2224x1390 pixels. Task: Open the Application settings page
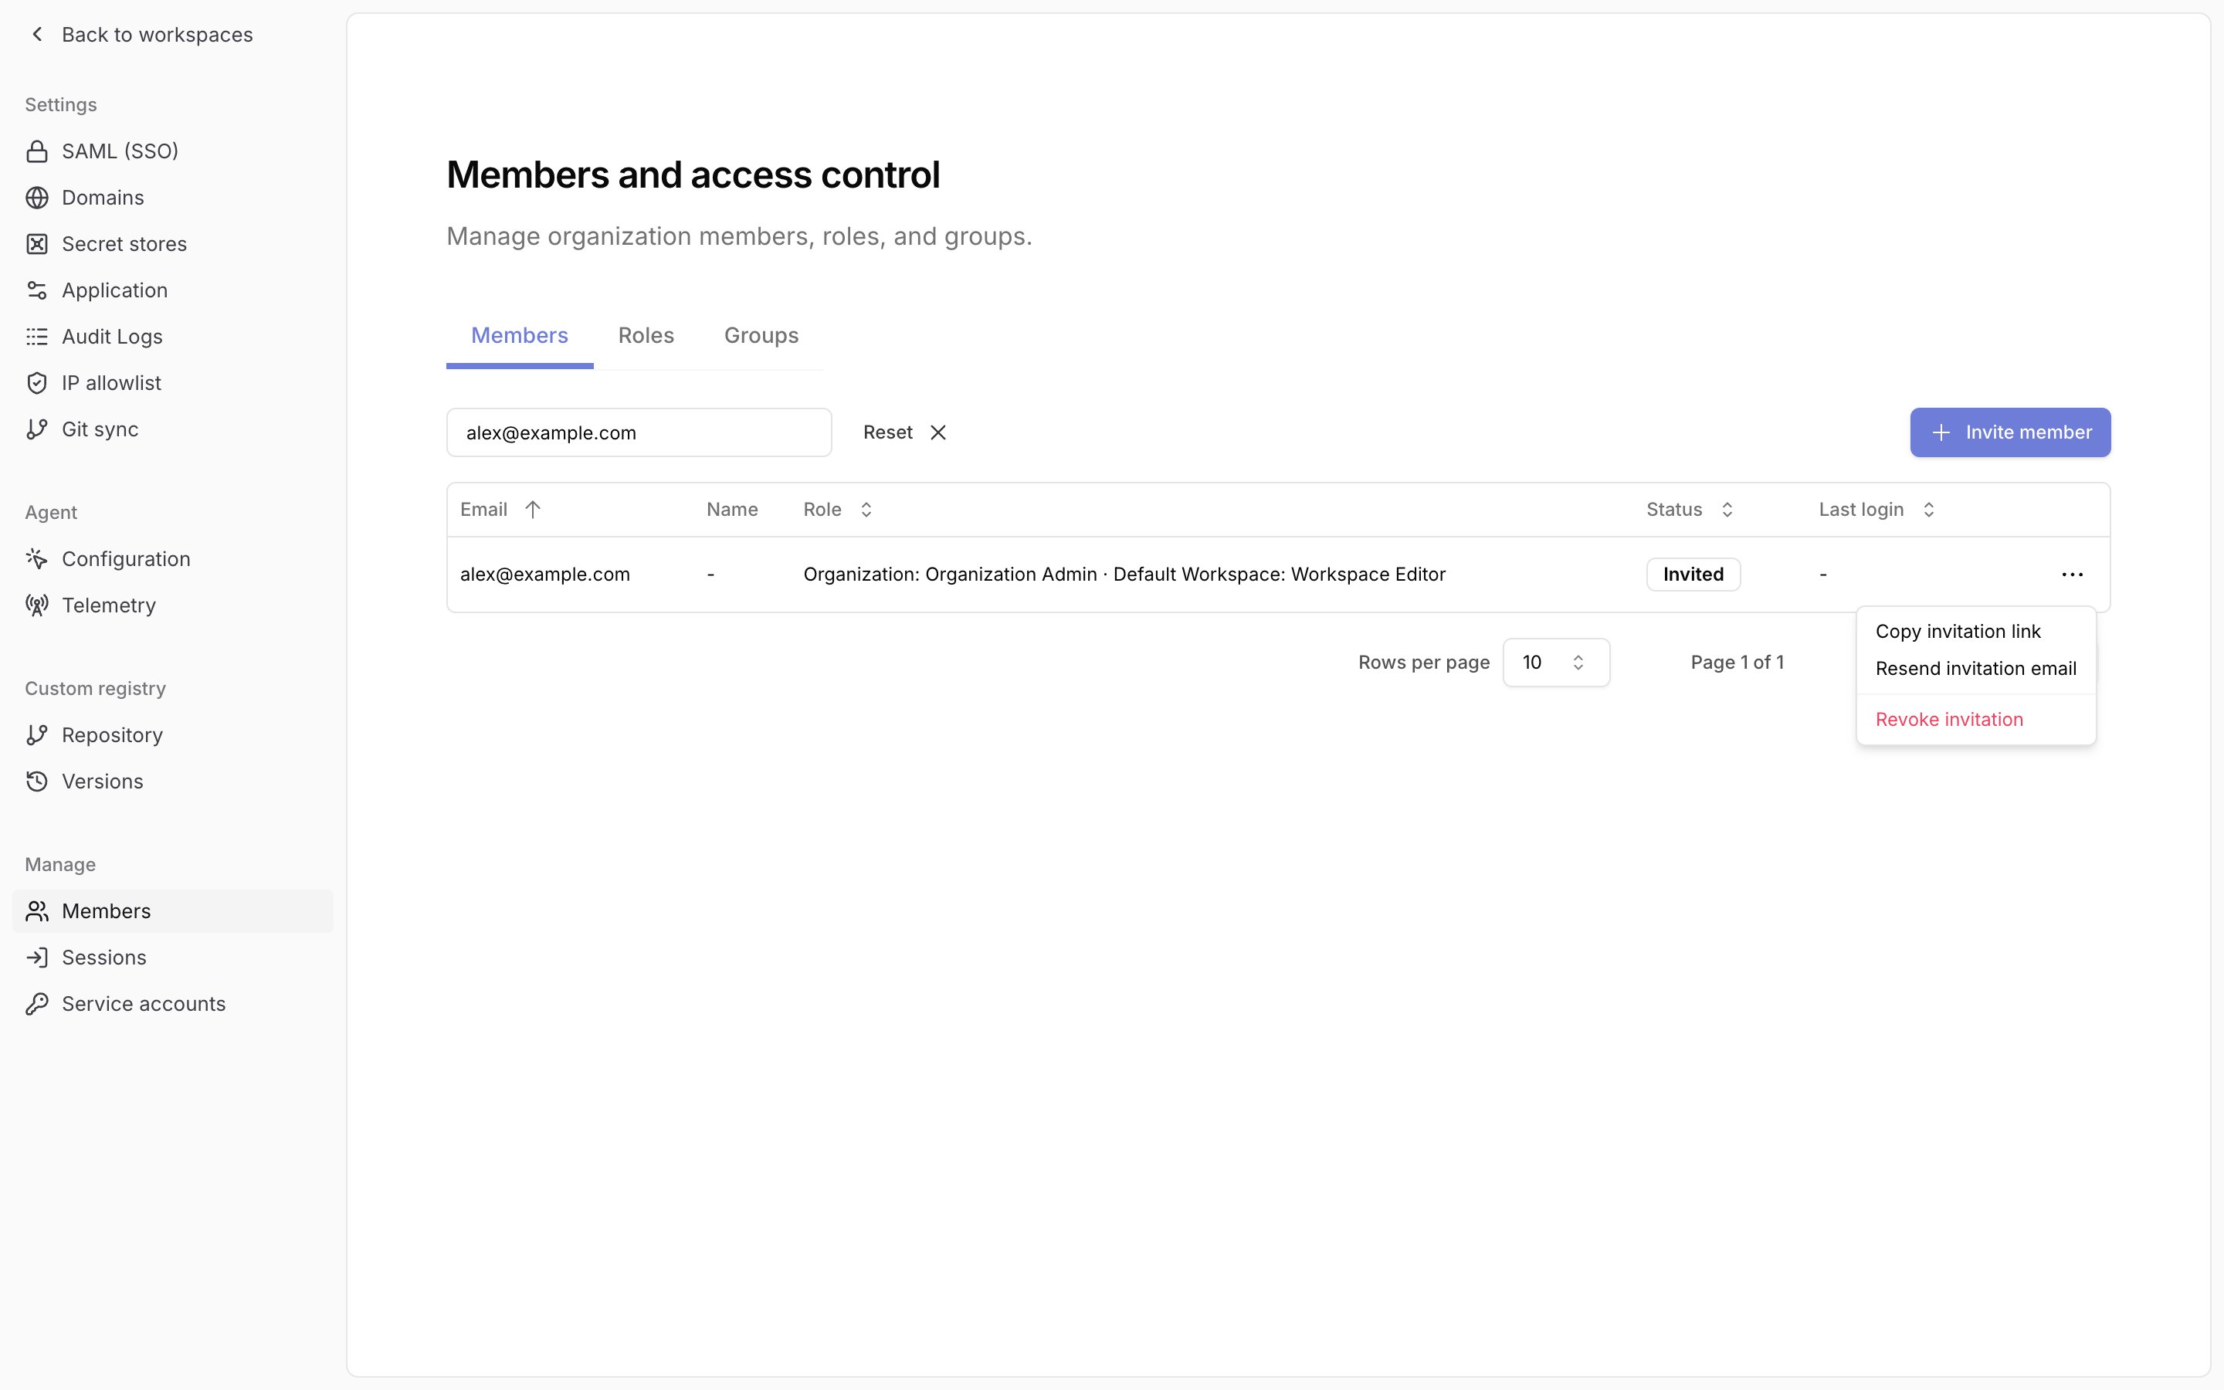point(173,290)
